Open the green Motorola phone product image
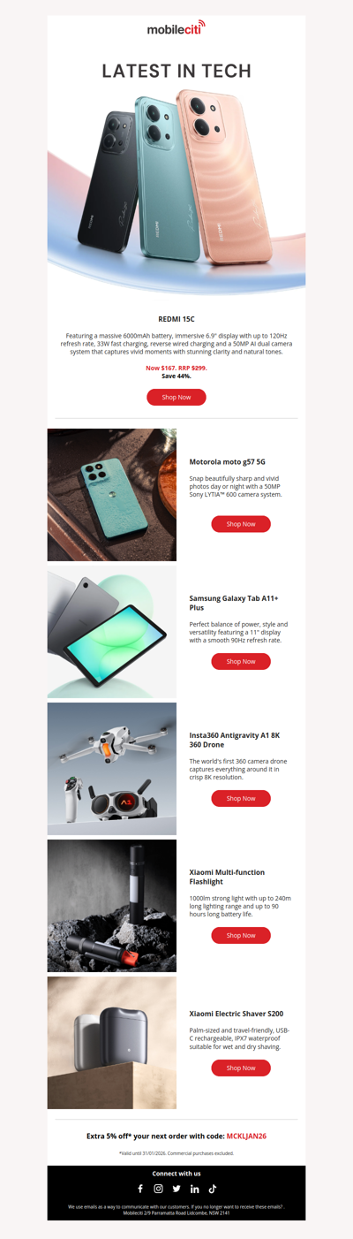The width and height of the screenshot is (353, 1239). coord(112,495)
